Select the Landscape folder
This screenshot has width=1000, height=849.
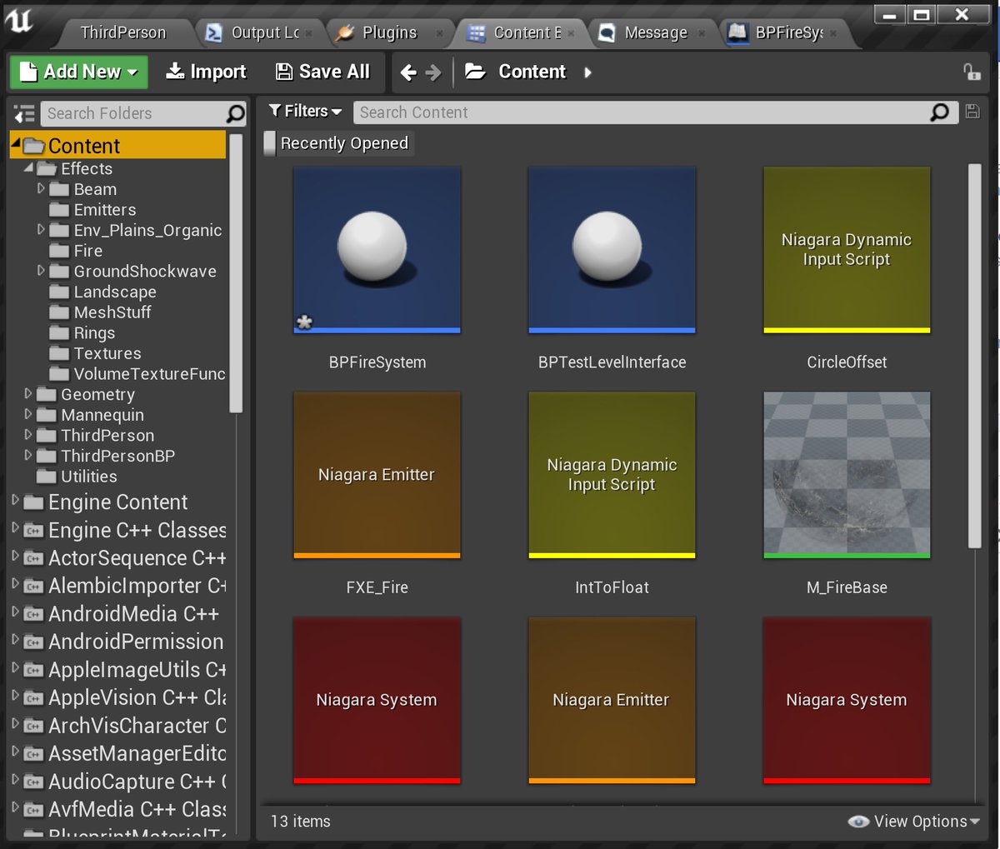click(115, 292)
